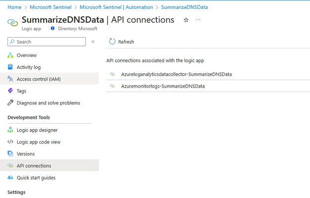310x198 pixels.
Task: Click the Logic app designer icon
Action: (x=10, y=130)
